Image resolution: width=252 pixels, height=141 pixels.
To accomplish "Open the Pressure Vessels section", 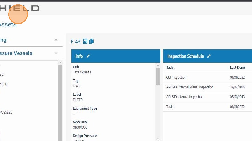I will point(16,53).
